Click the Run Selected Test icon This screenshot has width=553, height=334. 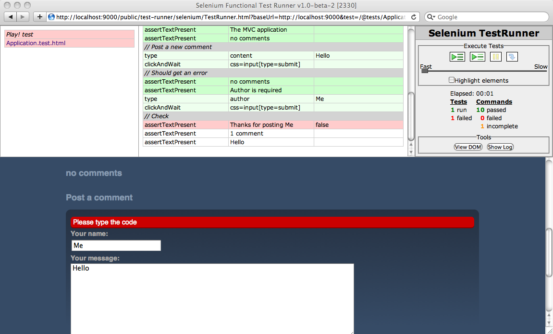[x=477, y=57]
